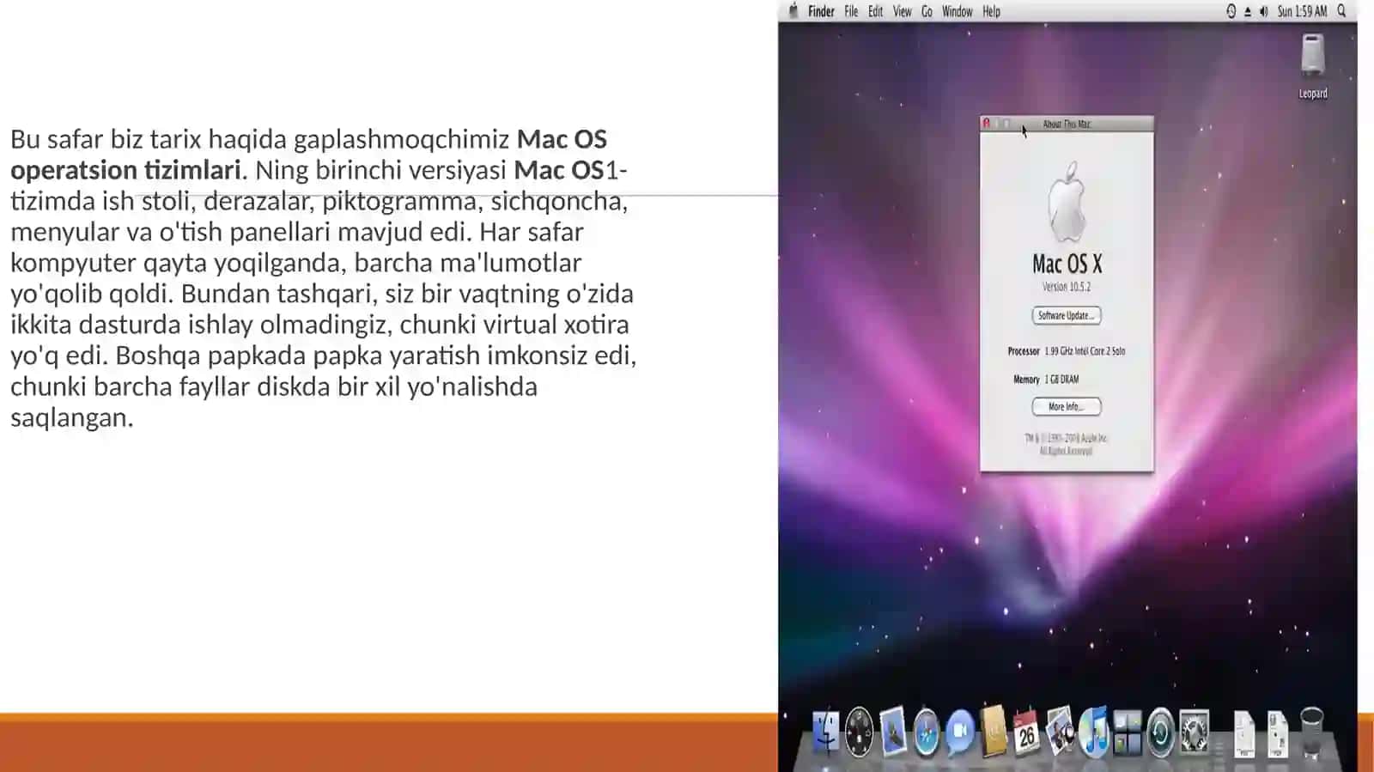Open Spaces grid icon in dock
Screen dimensions: 1374x772
point(1127,732)
